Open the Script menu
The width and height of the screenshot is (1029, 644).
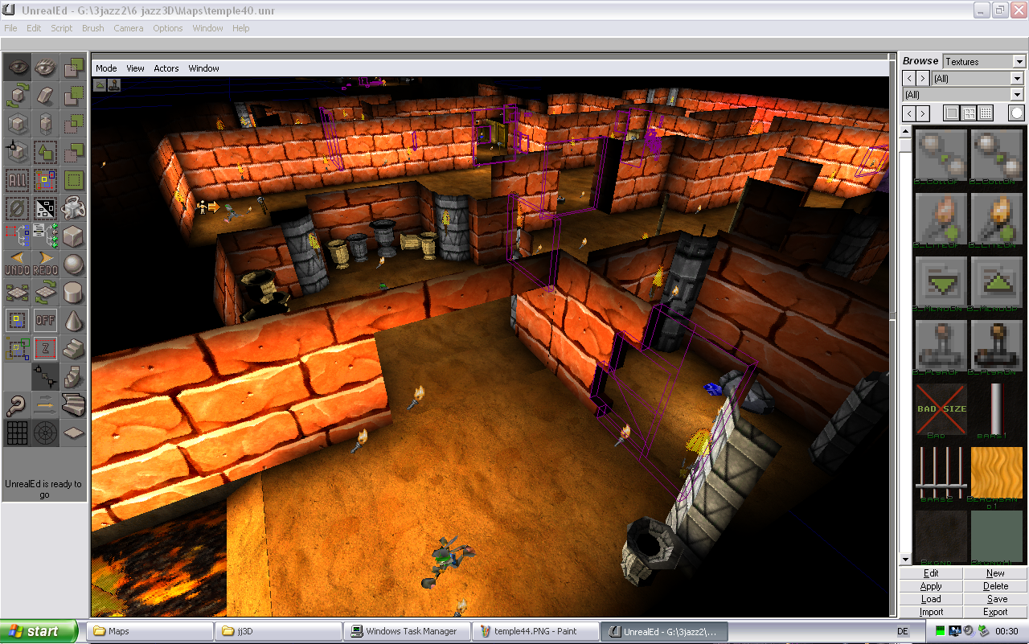[62, 28]
